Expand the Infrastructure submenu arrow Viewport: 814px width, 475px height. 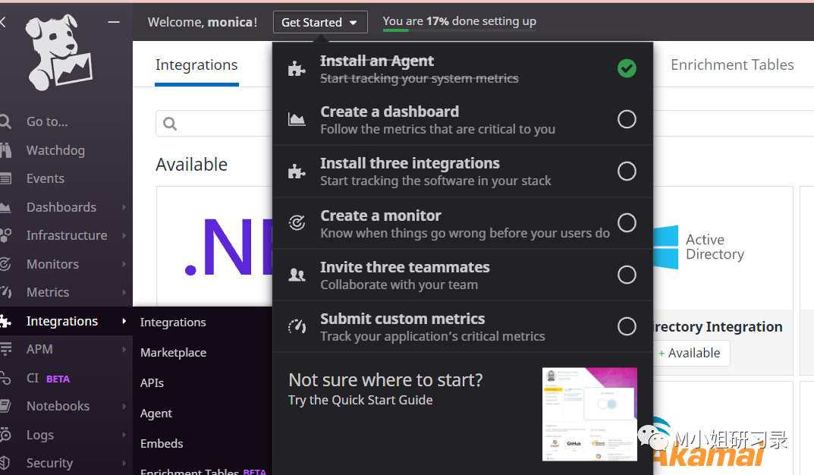click(x=124, y=235)
